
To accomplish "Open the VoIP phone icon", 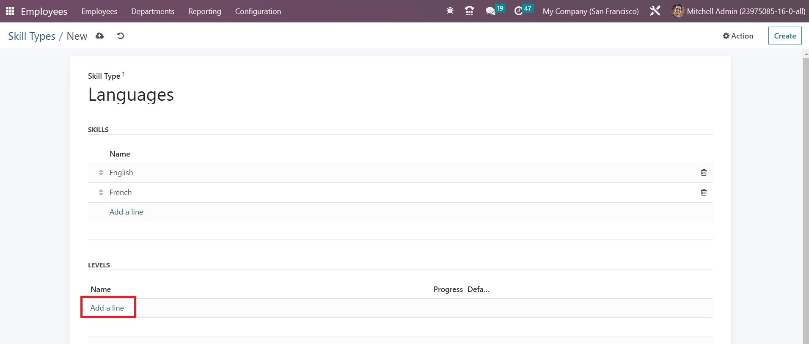I will point(469,11).
